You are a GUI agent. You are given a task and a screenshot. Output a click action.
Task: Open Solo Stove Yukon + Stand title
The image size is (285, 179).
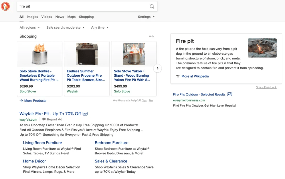tap(132, 75)
